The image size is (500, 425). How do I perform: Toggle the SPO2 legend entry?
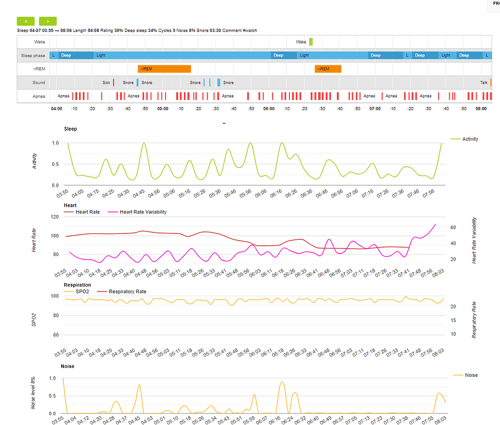pos(77,291)
